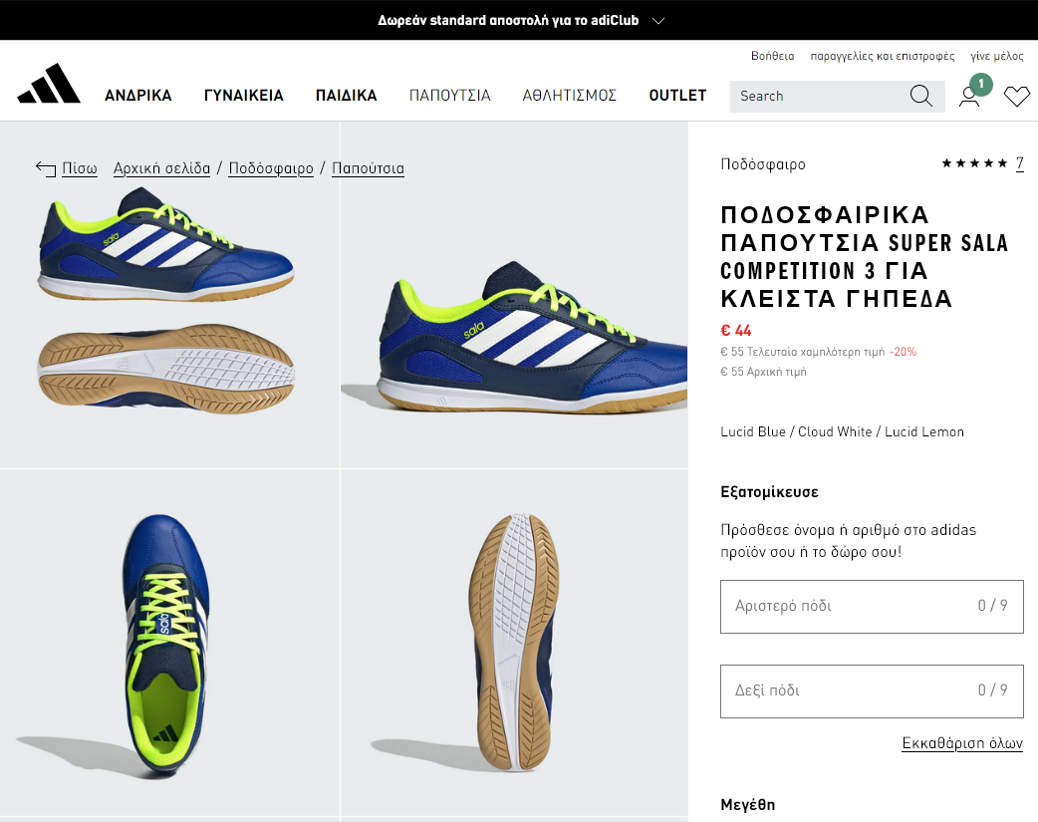Open the ΑΝΔΡΙΚΑ menu
Viewport: 1038px width, 822px height.
click(x=138, y=96)
